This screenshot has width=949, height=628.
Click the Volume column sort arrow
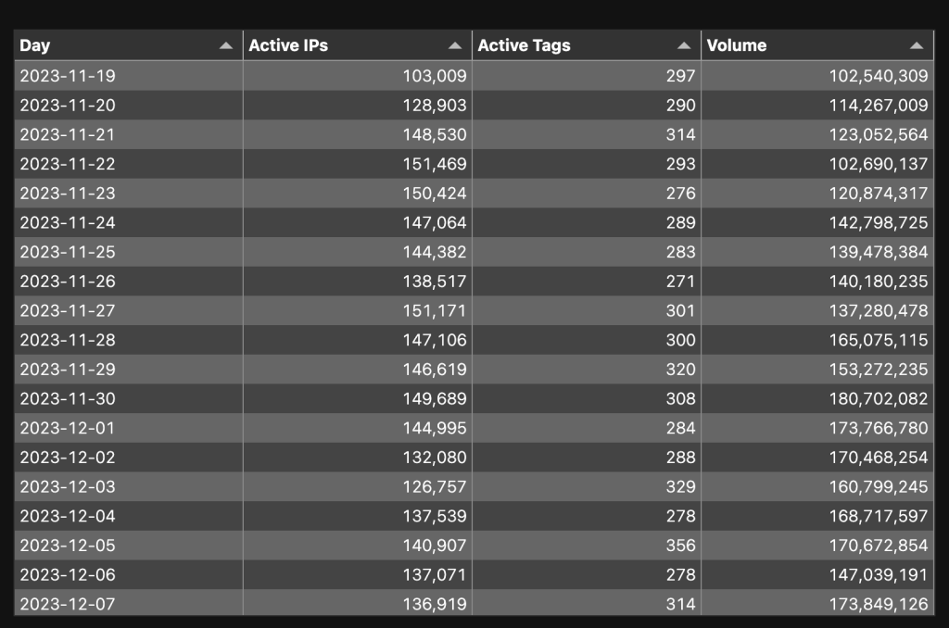(x=917, y=45)
